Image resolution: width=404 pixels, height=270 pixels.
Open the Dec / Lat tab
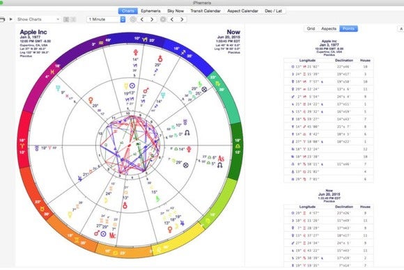273,11
